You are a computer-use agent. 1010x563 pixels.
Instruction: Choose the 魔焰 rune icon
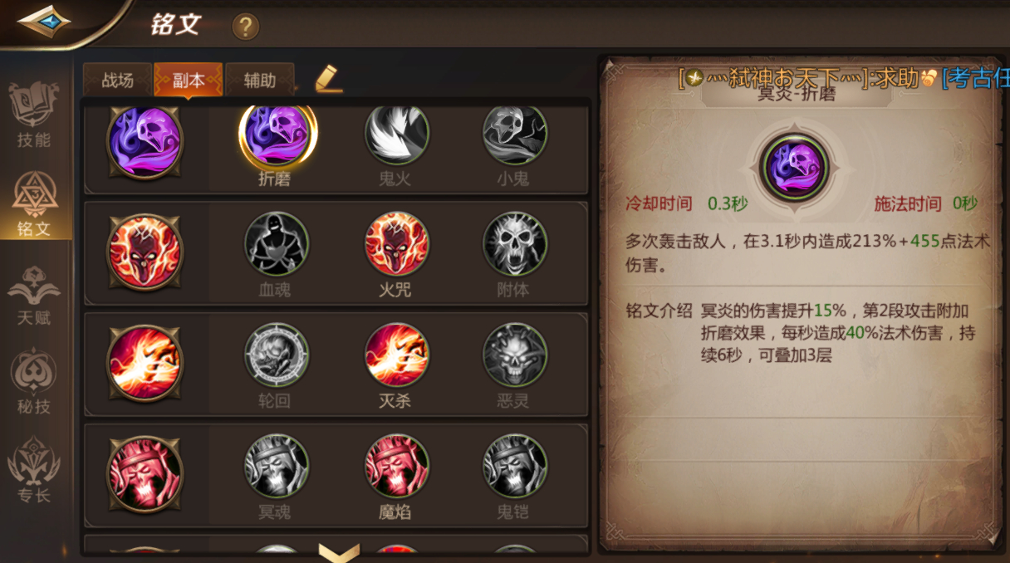point(396,466)
